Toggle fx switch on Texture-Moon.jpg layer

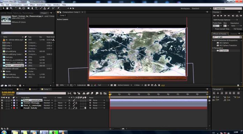point(76,103)
